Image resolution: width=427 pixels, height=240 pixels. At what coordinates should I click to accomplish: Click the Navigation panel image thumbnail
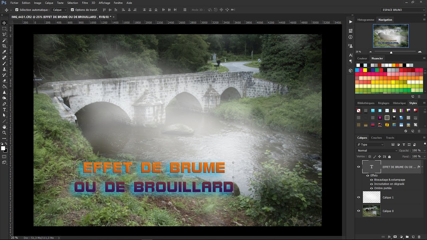[x=391, y=36]
